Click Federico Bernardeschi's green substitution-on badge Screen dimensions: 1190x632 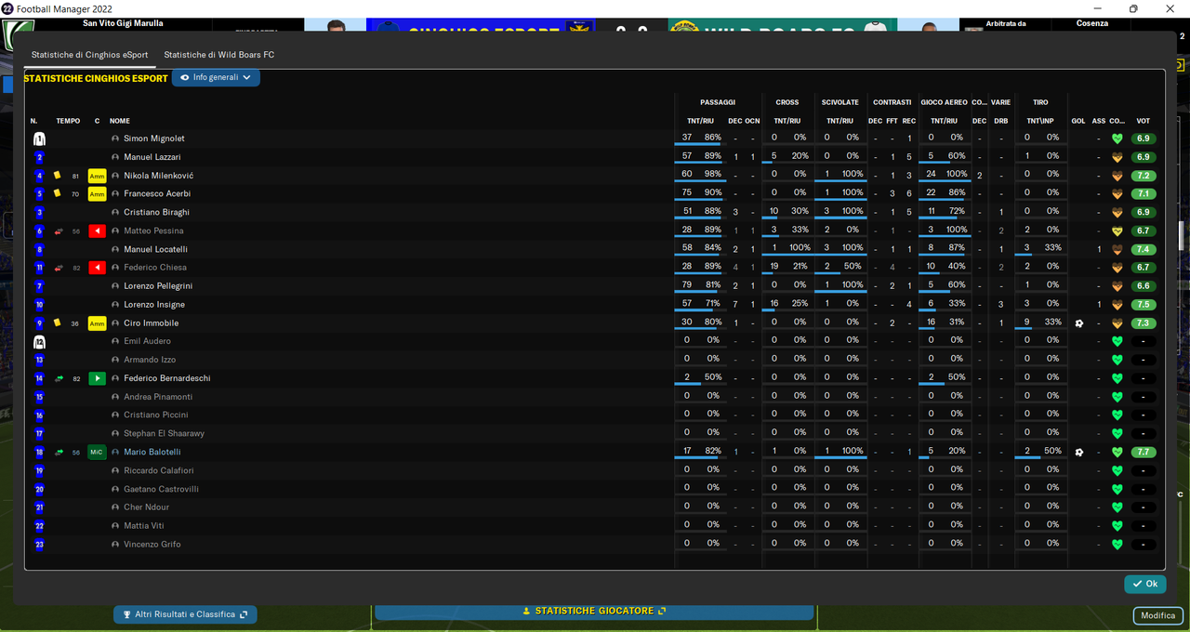pyautogui.click(x=97, y=378)
